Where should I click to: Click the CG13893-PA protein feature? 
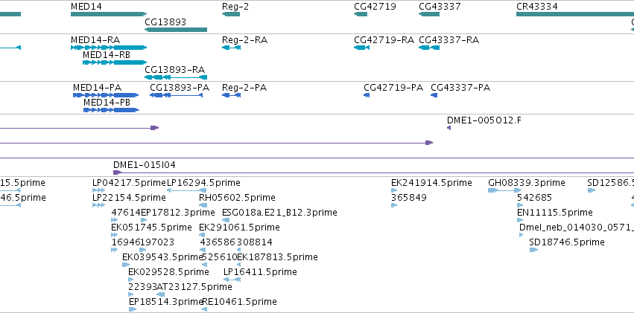[x=177, y=95]
